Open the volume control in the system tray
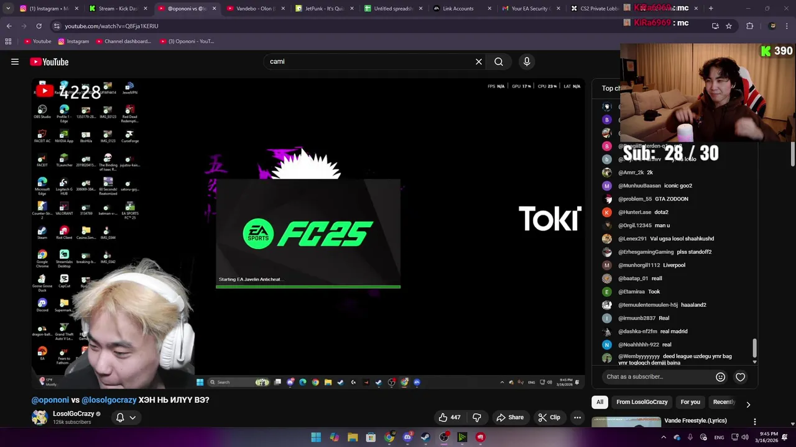 click(745, 437)
